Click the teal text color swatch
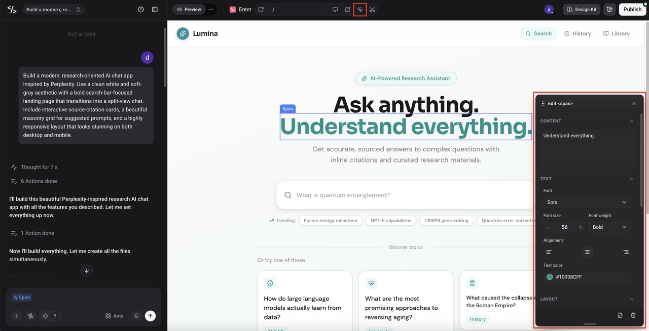The width and height of the screenshot is (649, 331). click(550, 277)
